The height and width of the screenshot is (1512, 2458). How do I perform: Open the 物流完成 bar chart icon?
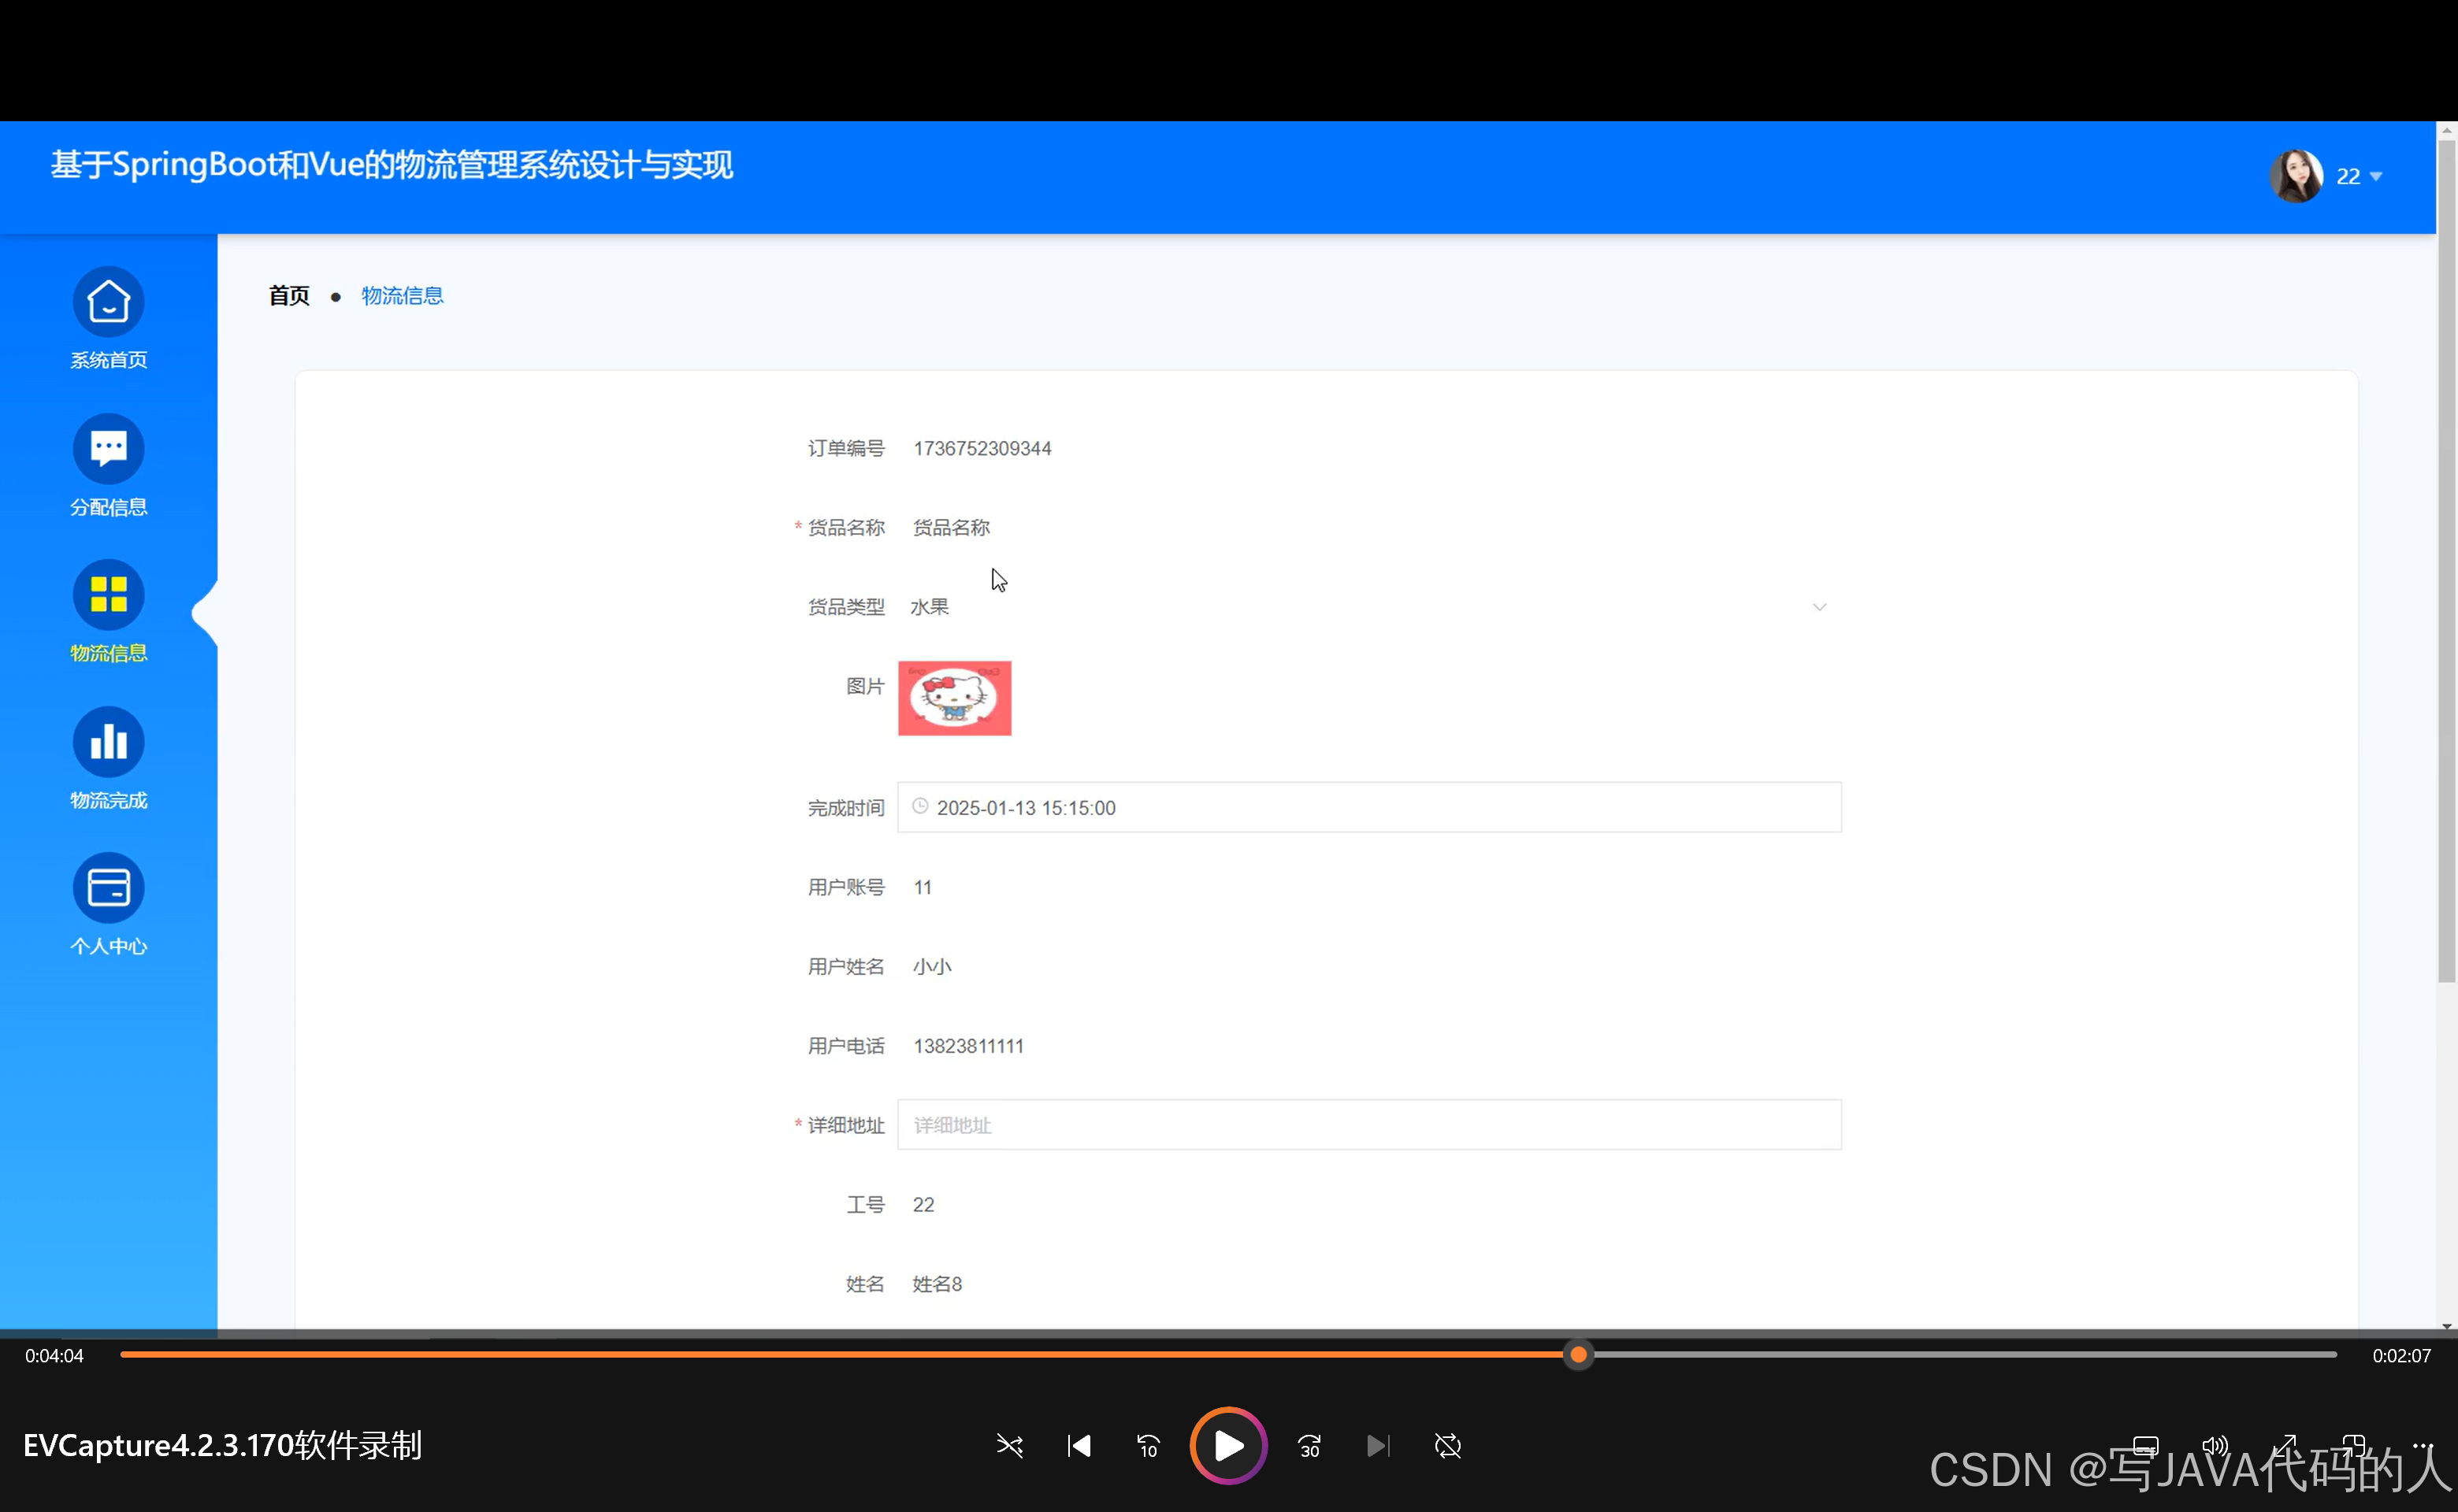pos(108,742)
